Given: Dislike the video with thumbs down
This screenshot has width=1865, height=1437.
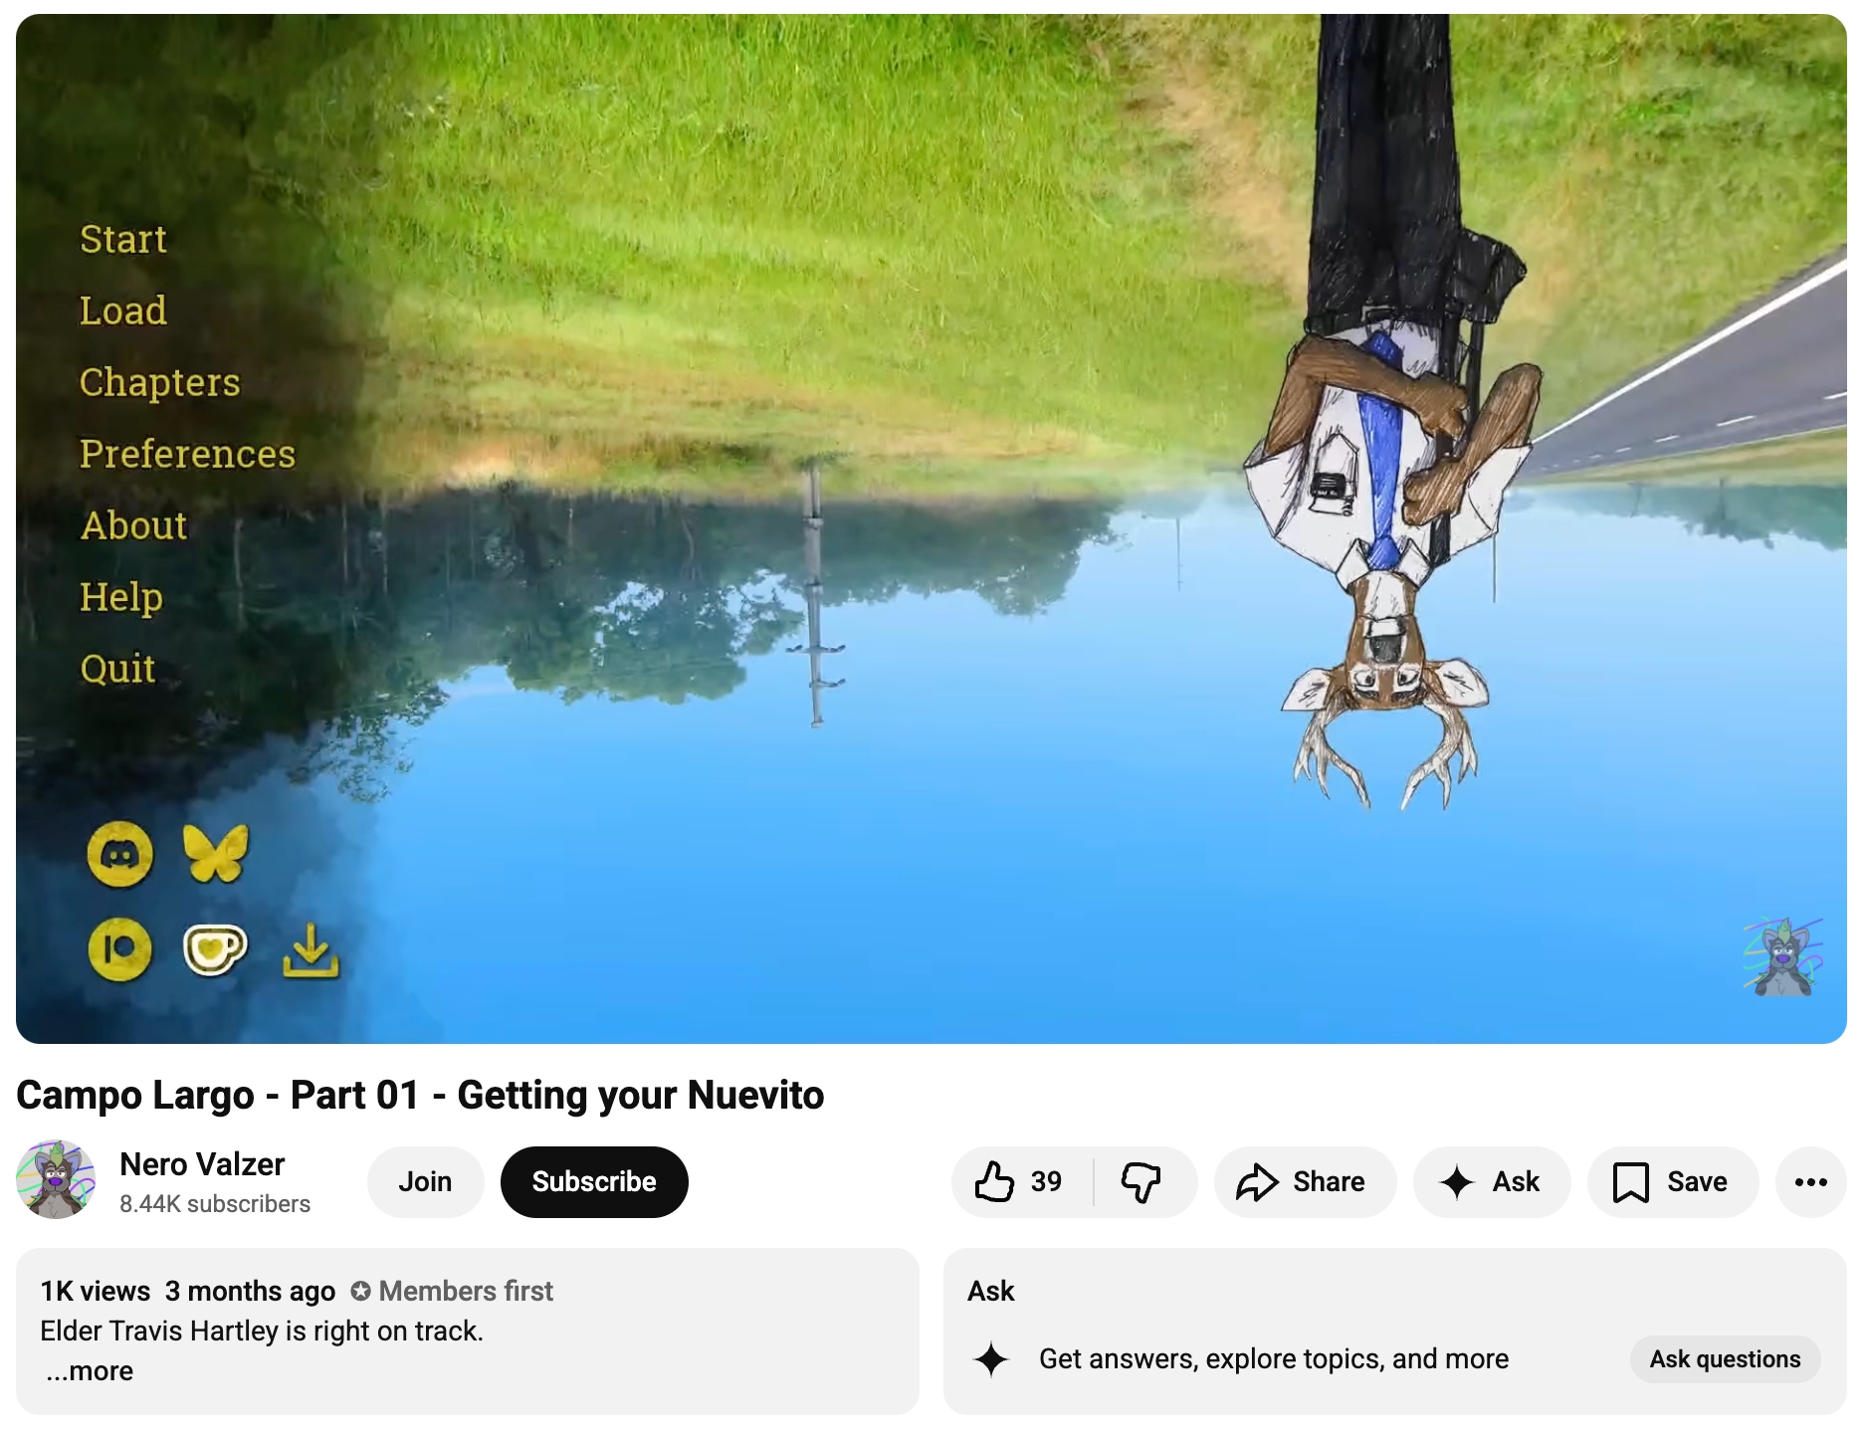Looking at the screenshot, I should coord(1141,1181).
